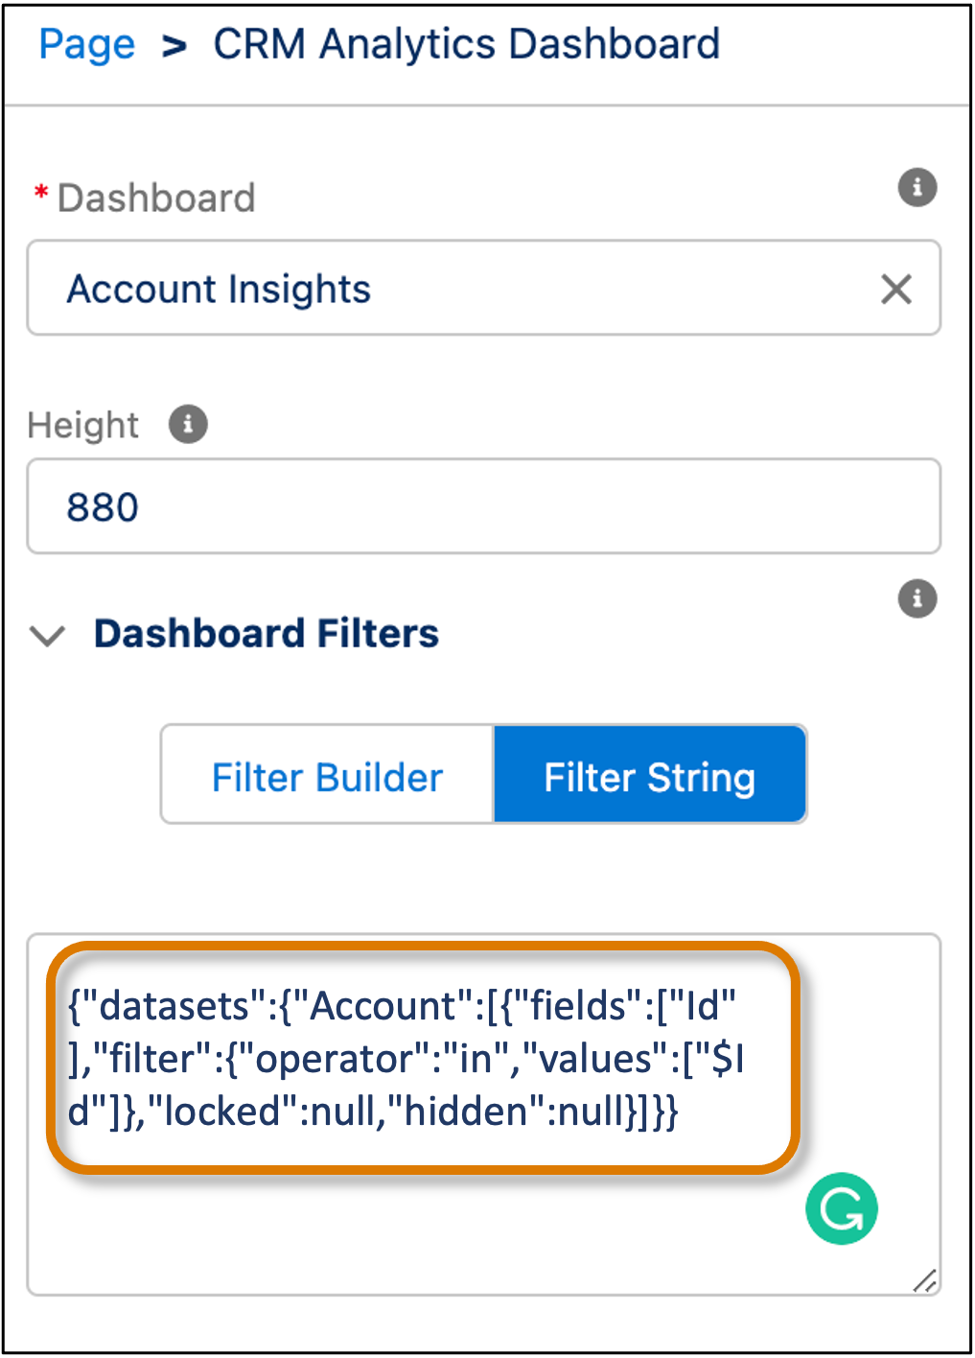This screenshot has height=1358, width=975.
Task: Click the chevron next to Dashboard Filters
Action: [46, 635]
